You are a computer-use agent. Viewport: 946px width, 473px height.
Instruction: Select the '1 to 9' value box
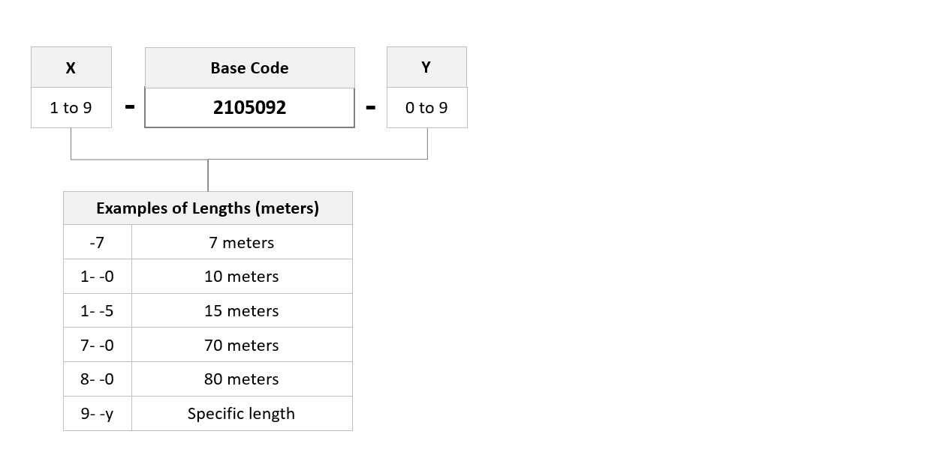pos(71,108)
